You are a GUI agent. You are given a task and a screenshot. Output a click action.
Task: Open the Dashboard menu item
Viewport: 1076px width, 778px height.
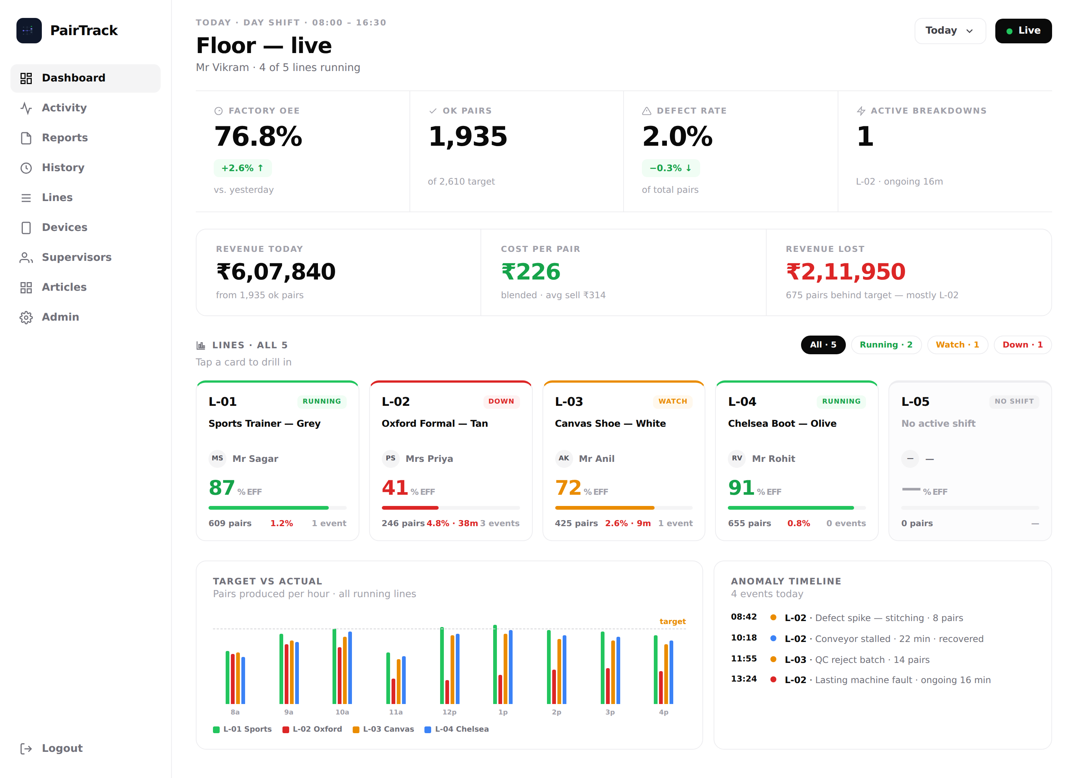(86, 78)
